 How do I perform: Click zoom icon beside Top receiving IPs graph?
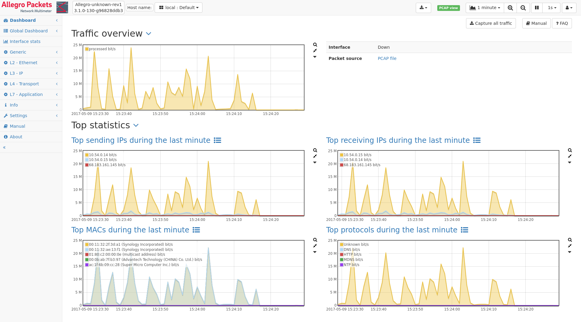coord(570,150)
